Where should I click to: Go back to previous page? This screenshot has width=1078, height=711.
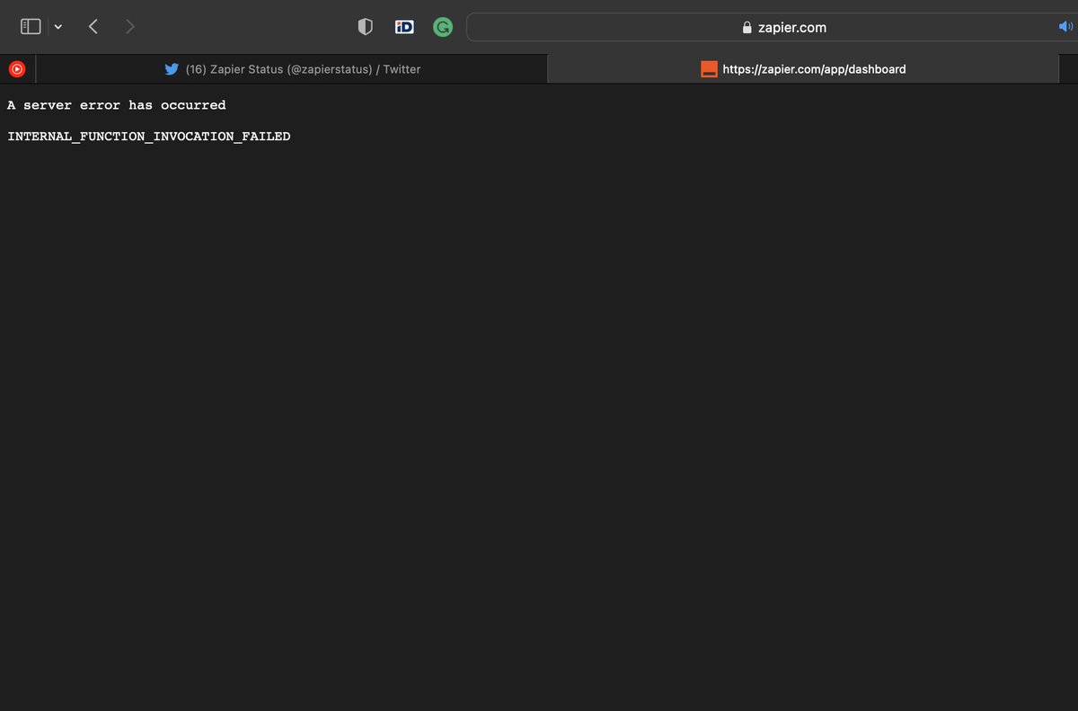tap(93, 27)
